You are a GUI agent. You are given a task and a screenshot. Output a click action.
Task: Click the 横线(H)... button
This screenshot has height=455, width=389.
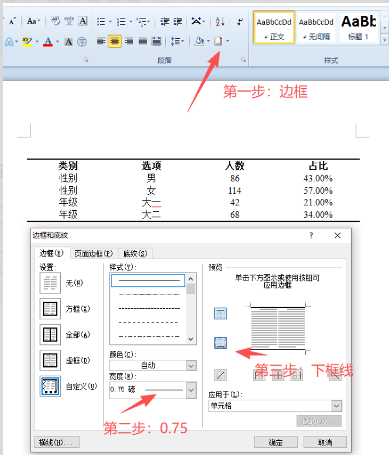tap(57, 442)
